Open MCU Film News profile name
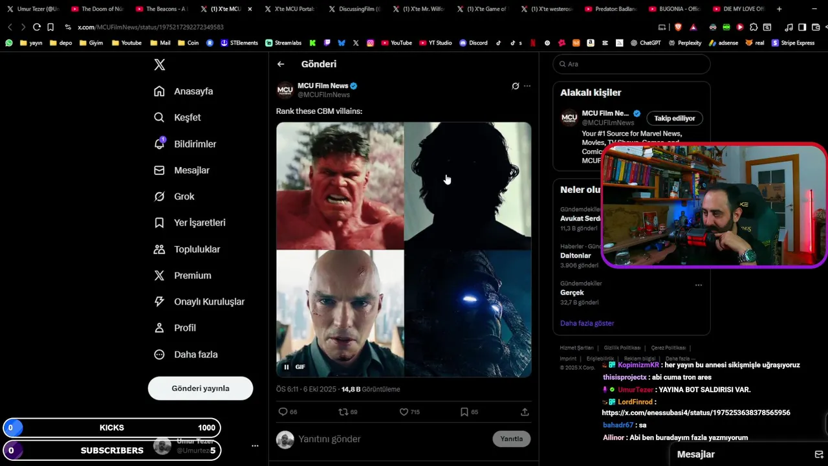This screenshot has width=828, height=466. (323, 85)
